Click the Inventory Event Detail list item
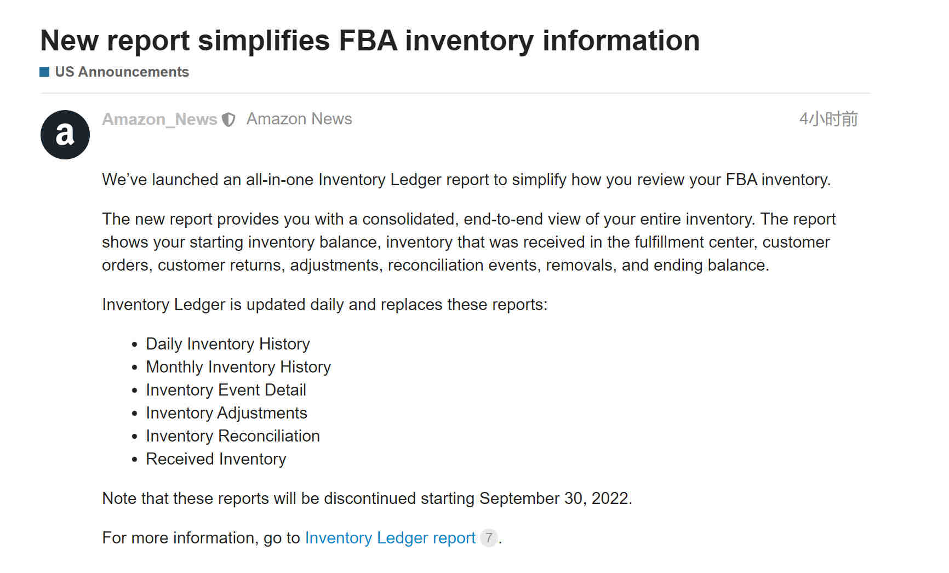This screenshot has width=949, height=573. (x=226, y=390)
